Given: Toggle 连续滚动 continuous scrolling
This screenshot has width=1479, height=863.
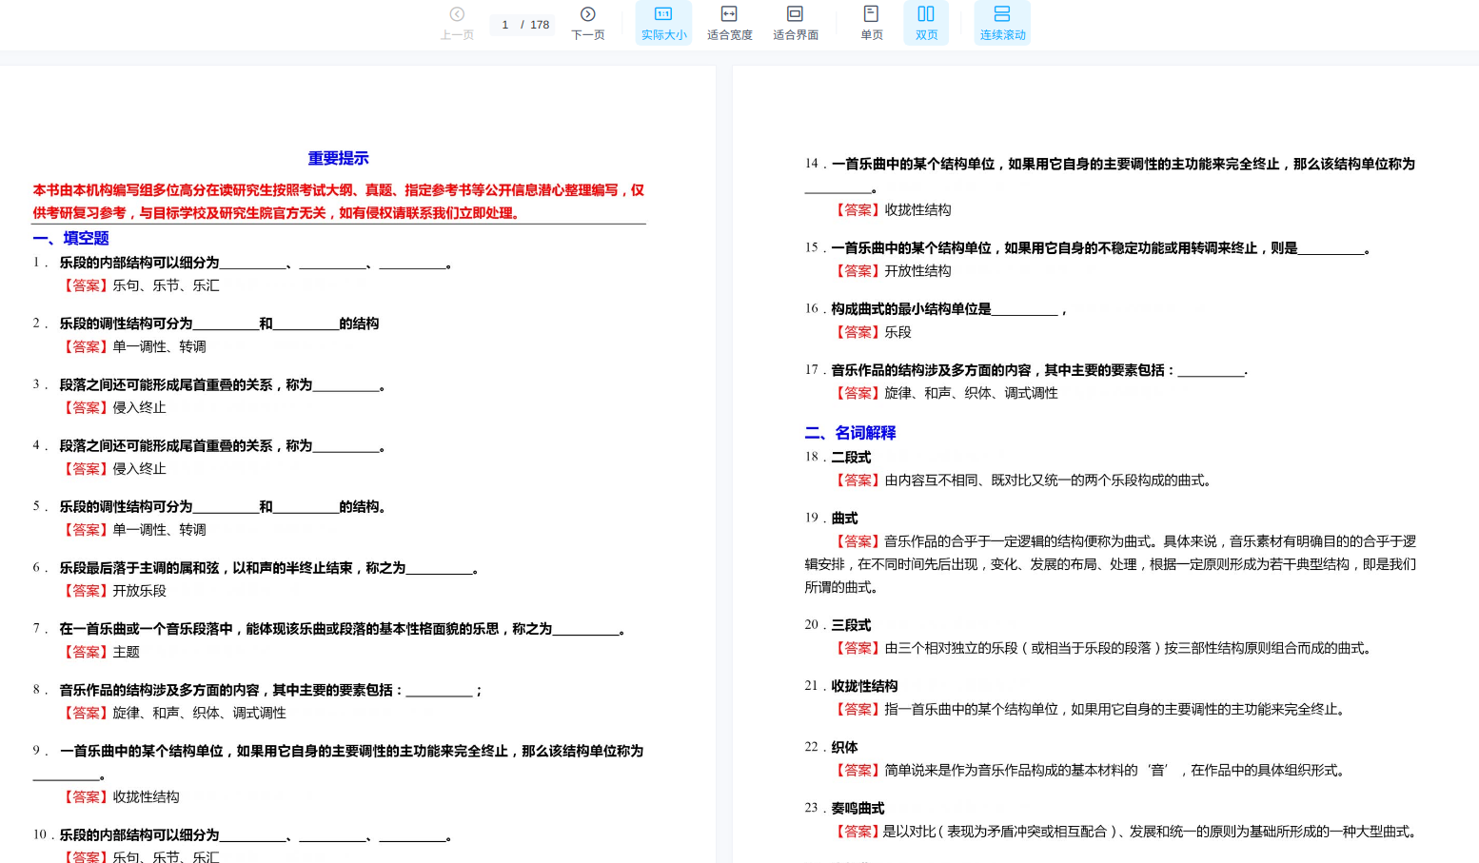Looking at the screenshot, I should click(x=1002, y=23).
